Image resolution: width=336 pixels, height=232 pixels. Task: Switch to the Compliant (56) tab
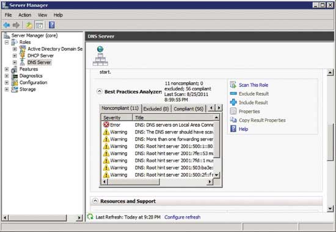(x=189, y=109)
